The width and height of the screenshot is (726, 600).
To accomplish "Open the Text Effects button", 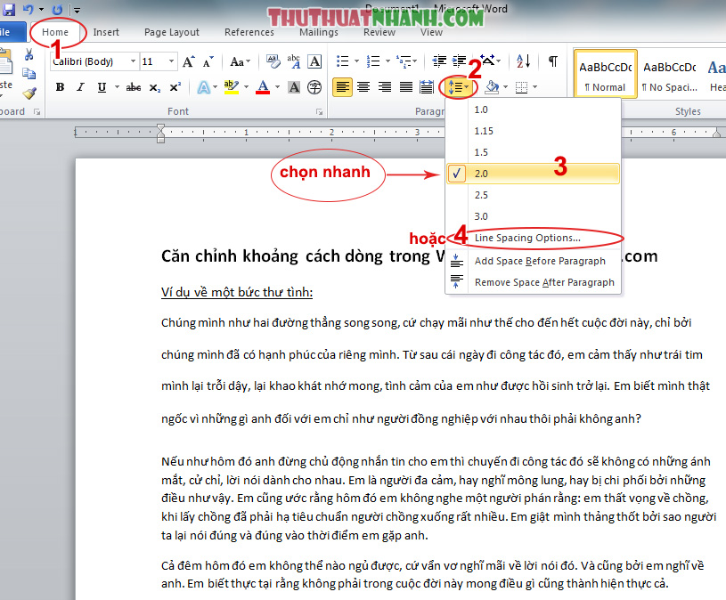I will (x=204, y=87).
